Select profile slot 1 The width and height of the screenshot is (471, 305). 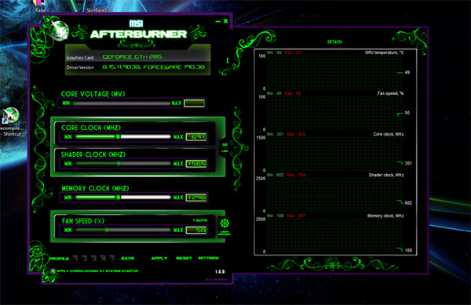pos(75,258)
